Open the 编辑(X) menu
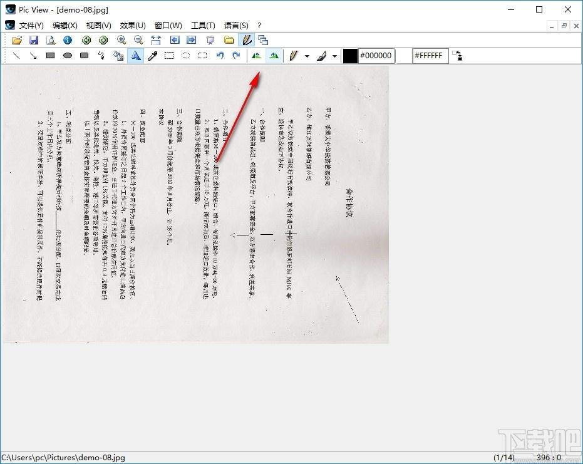 (65, 25)
